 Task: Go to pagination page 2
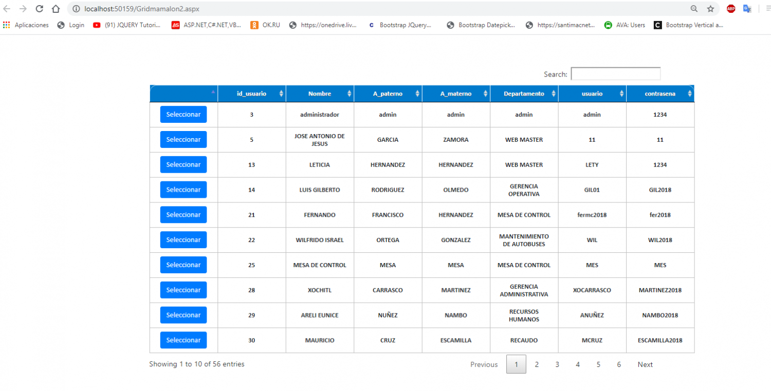pyautogui.click(x=537, y=364)
